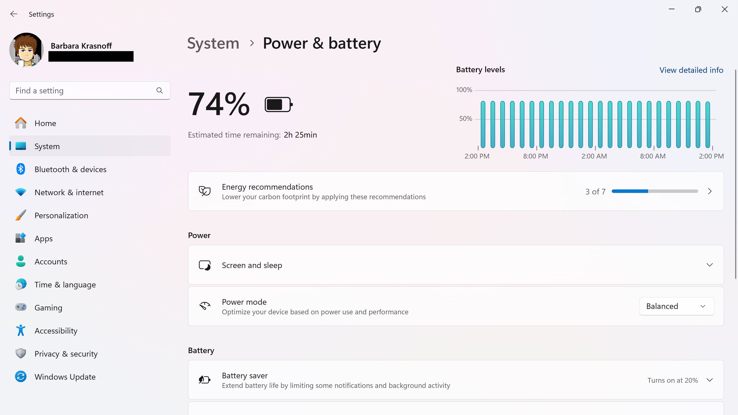This screenshot has width=738, height=415.
Task: Select the Apps icon in sidebar
Action: click(20, 238)
